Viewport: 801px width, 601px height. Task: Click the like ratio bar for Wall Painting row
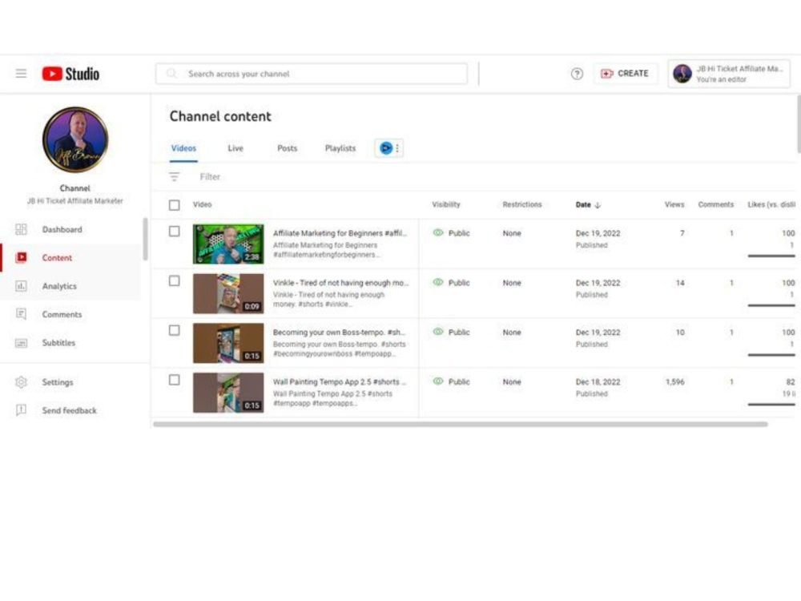pyautogui.click(x=771, y=405)
